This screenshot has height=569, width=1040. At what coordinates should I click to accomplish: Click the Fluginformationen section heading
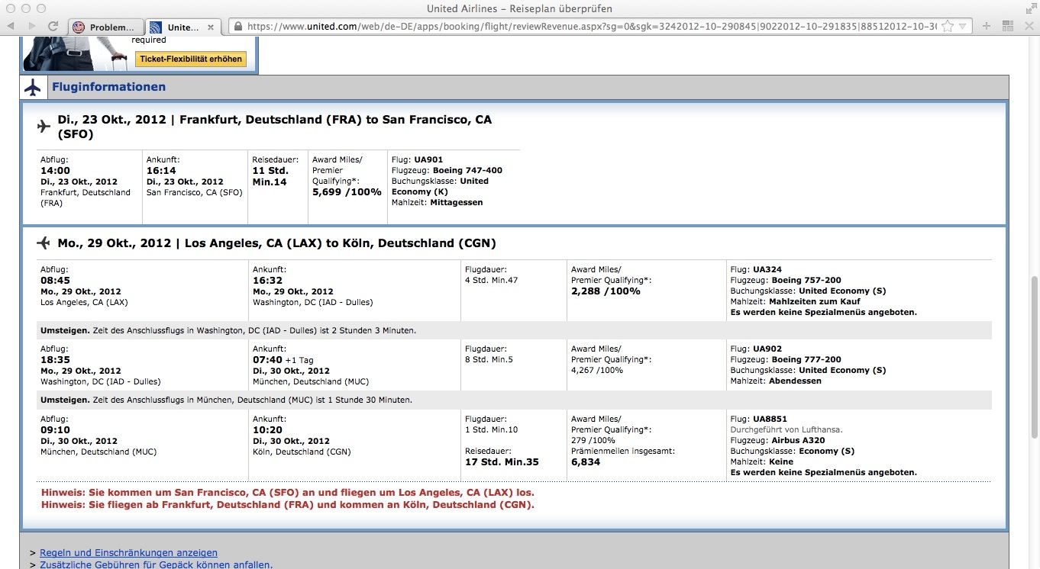point(108,87)
